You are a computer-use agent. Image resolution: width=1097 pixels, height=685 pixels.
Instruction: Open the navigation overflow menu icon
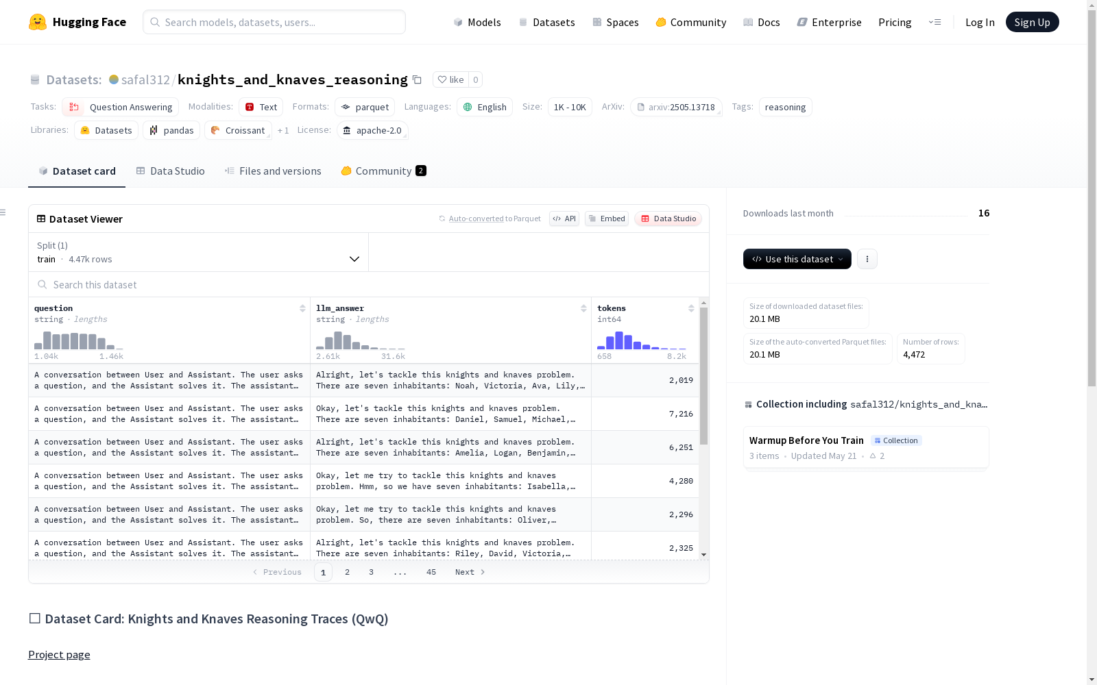pyautogui.click(x=935, y=22)
